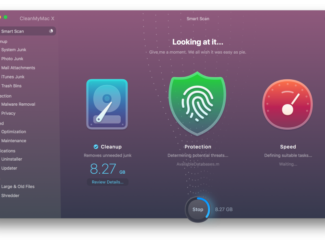Go to iTunes Junk module
Viewport: 325px width, 244px height.
(13, 77)
